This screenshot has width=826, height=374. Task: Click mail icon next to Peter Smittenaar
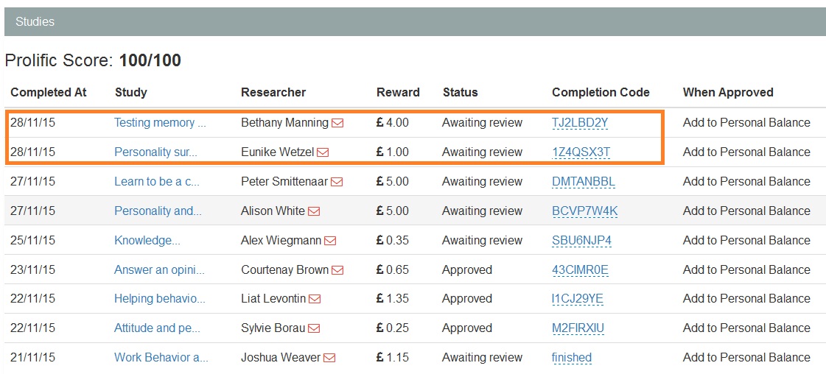tap(337, 182)
